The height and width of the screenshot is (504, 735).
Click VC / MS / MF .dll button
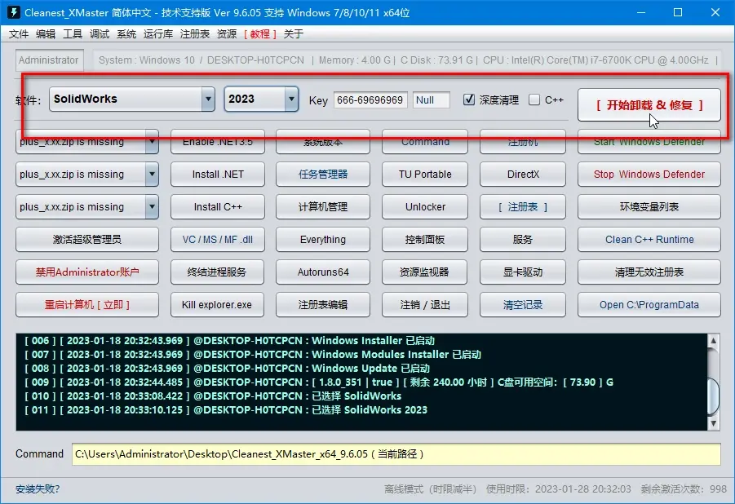(x=218, y=240)
